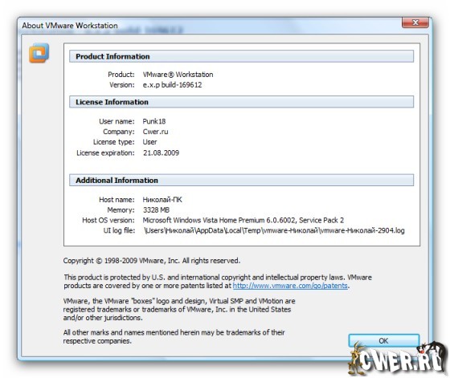This screenshot has height=378, width=450.
Task: Click the Host OS version text
Action: point(243,220)
